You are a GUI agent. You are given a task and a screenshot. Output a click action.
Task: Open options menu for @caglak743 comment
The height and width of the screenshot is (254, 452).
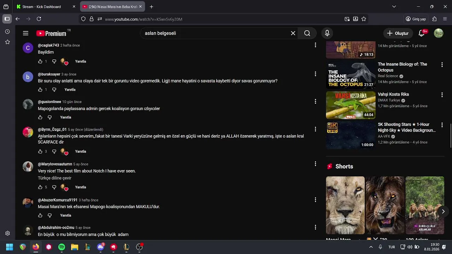click(315, 45)
